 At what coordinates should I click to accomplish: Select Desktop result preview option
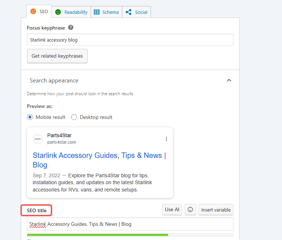tap(74, 117)
